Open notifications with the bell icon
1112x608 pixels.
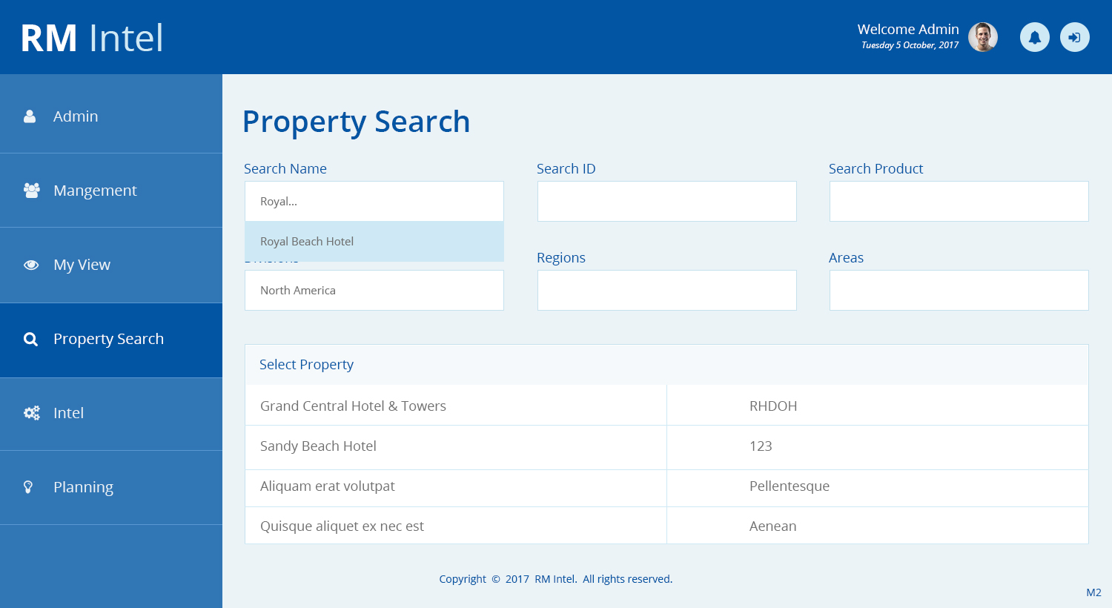pyautogui.click(x=1034, y=36)
